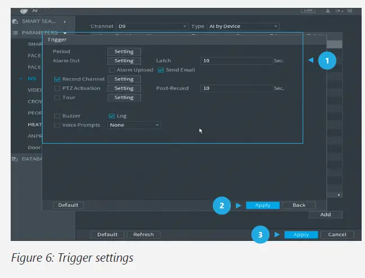The width and height of the screenshot is (365, 278).
Task: Enable the Voice Prompts checkbox
Action: (x=57, y=125)
